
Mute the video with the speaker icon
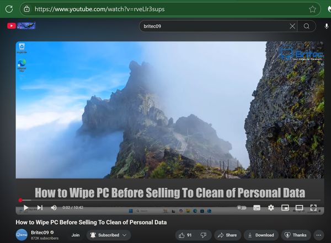[54, 208]
